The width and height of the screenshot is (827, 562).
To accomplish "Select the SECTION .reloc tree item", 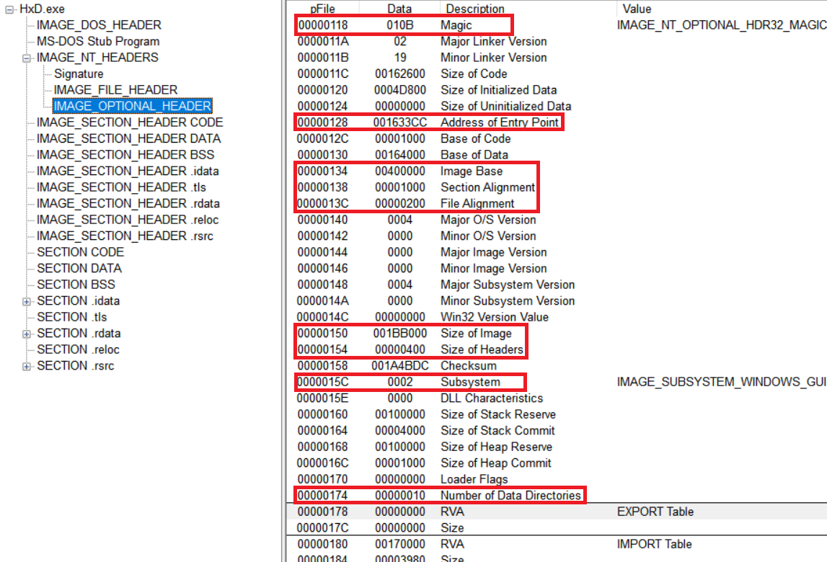I will (x=78, y=349).
